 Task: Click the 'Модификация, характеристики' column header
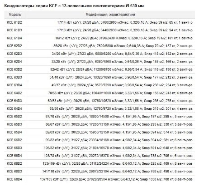pos(110,15)
